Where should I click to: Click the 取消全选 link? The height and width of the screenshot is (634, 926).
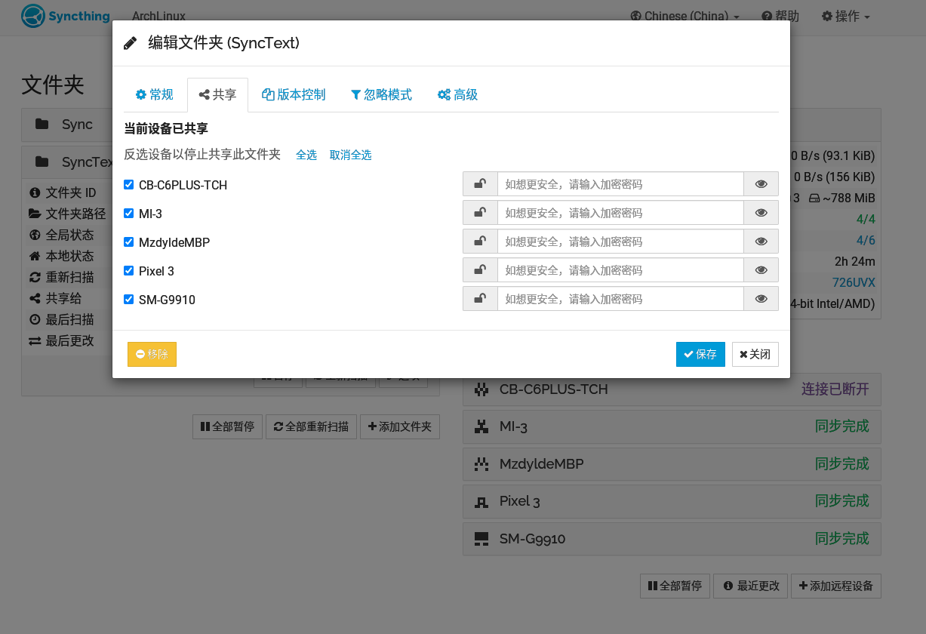pos(351,155)
